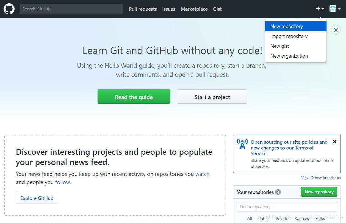Click the Start a project button
This screenshot has width=346, height=223.
212,97
